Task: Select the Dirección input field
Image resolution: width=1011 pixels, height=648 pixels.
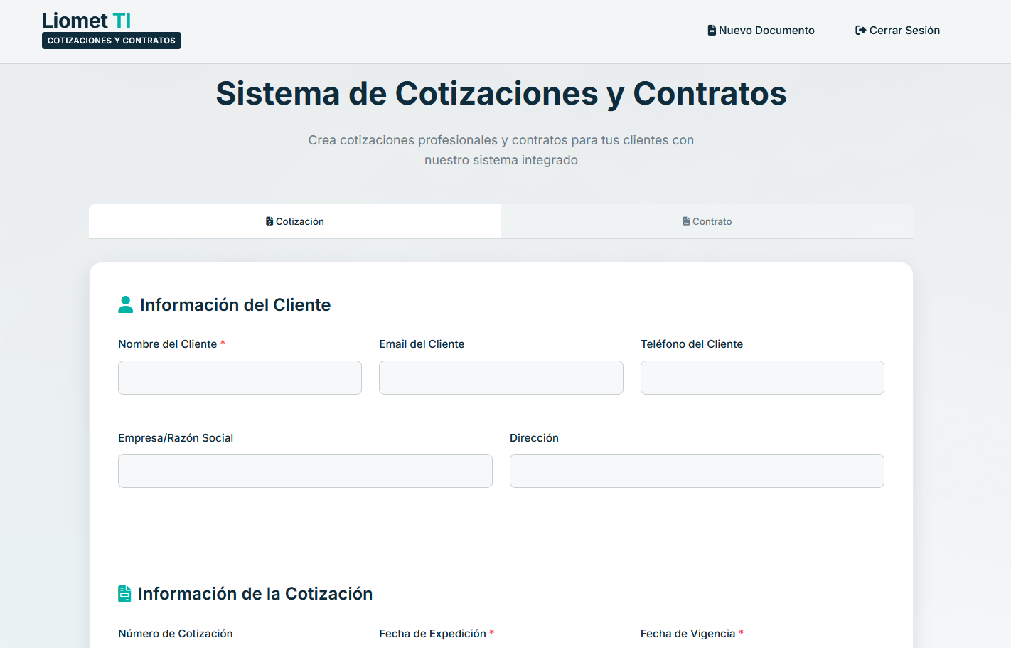Action: (697, 471)
